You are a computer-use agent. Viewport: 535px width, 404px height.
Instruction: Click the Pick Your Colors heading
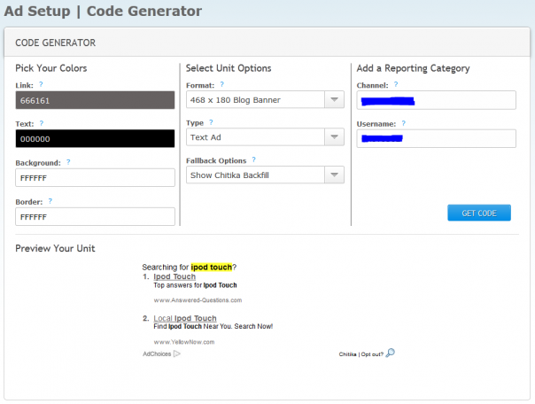[x=51, y=68]
